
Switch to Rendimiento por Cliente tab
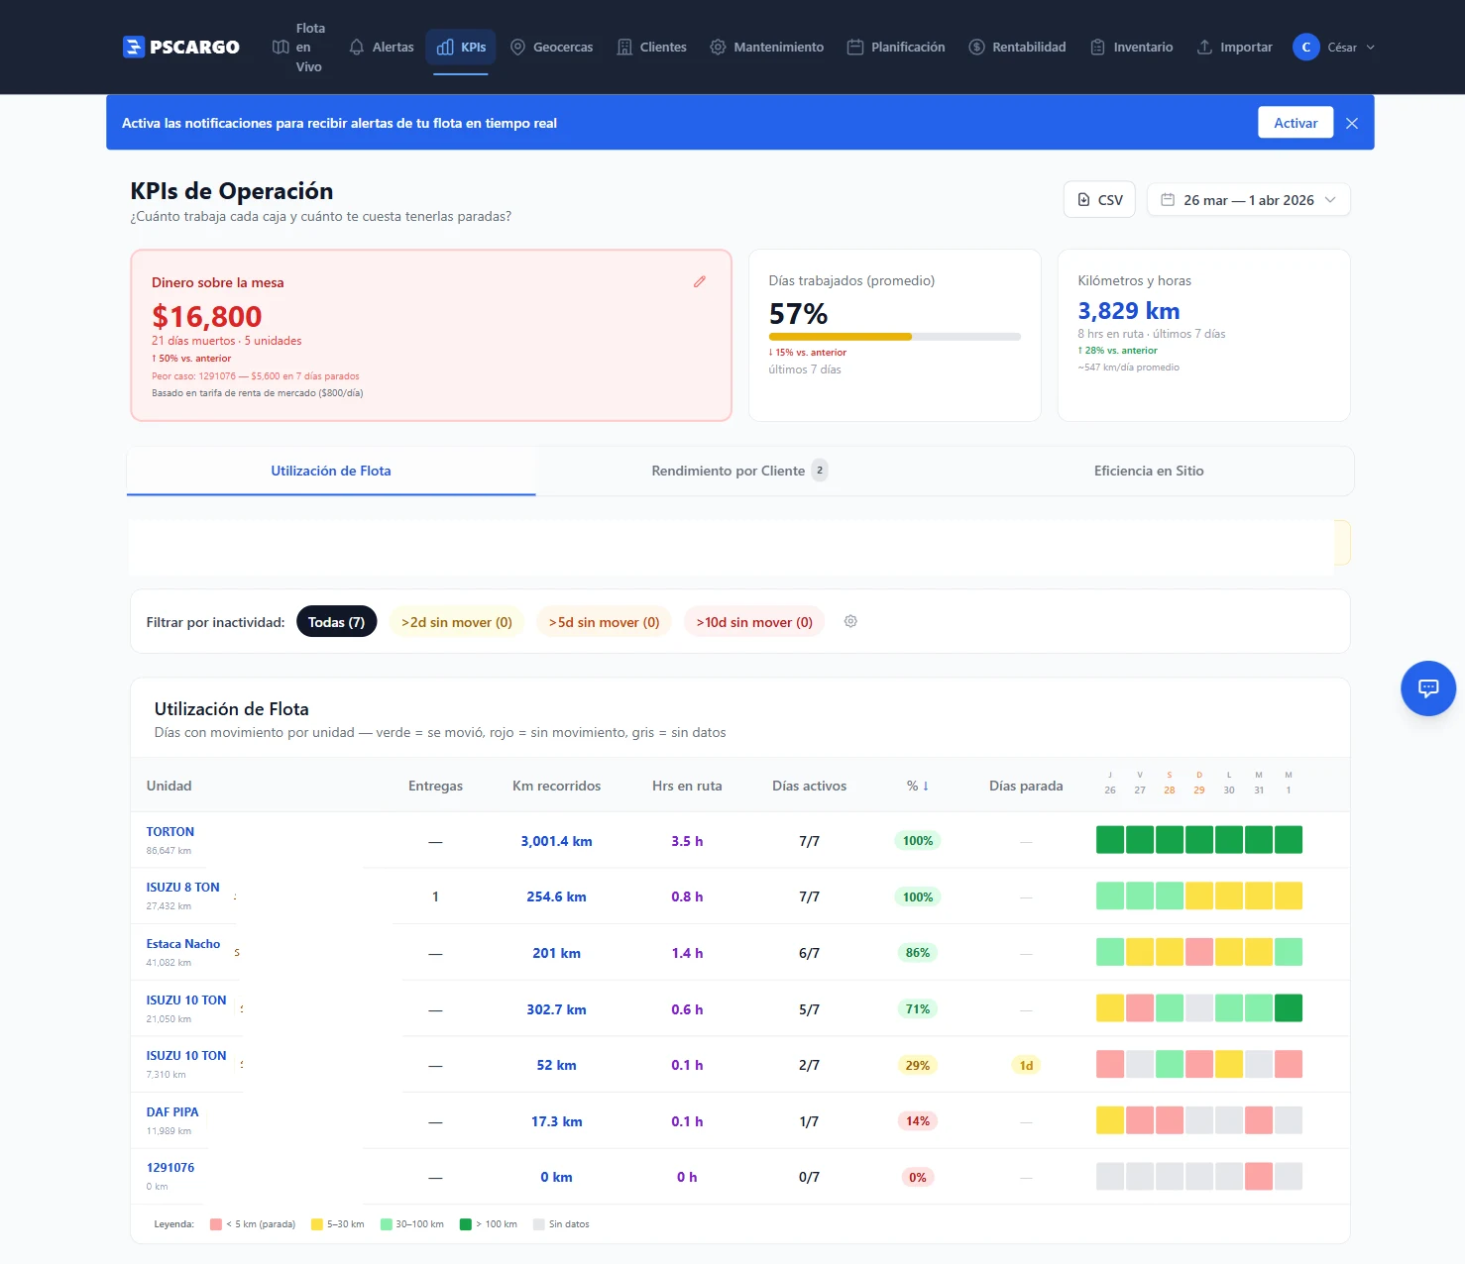(x=728, y=472)
